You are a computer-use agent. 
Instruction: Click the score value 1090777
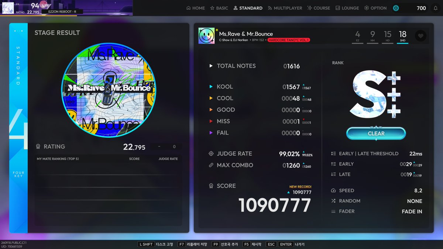coord(275,205)
